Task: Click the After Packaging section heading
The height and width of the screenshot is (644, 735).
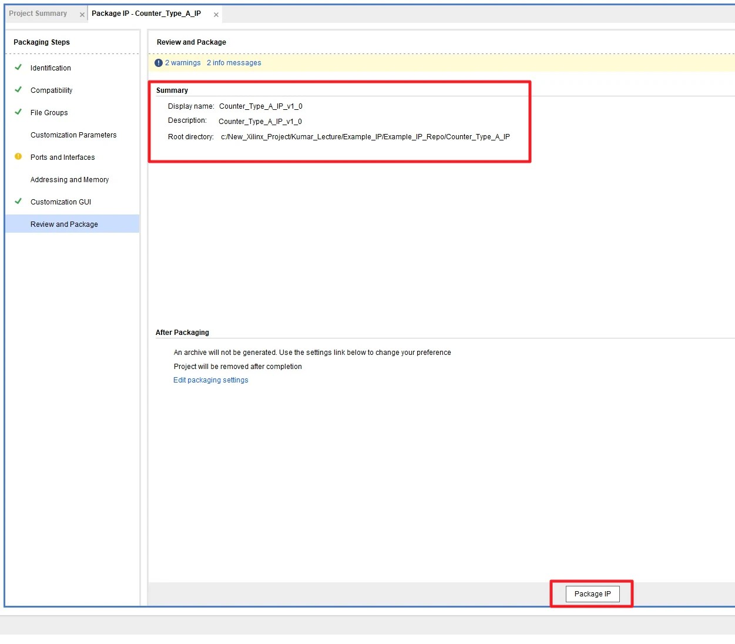Action: coord(182,333)
